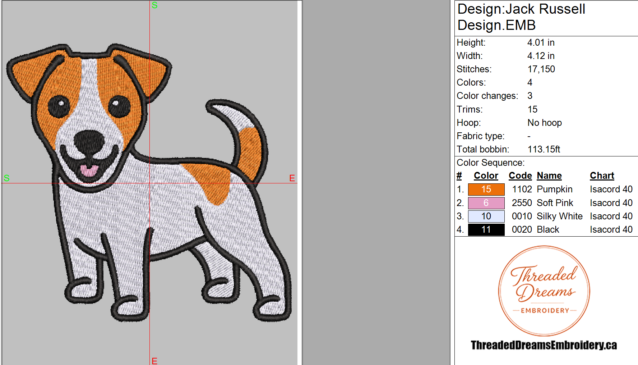Viewport: 638px width, 365px height.
Task: Click the red E end marker at bottom
Action: point(154,361)
